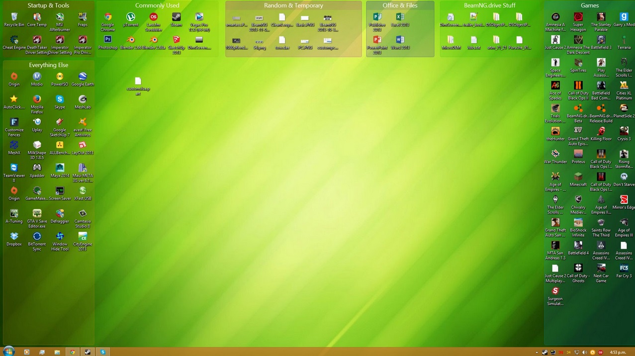Open MSI Afterburner shortcut
The height and width of the screenshot is (356, 635).
[60, 22]
